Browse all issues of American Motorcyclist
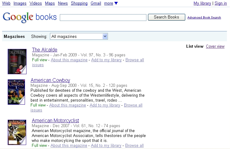The height and width of the screenshot is (149, 230). pyautogui.click(x=134, y=146)
